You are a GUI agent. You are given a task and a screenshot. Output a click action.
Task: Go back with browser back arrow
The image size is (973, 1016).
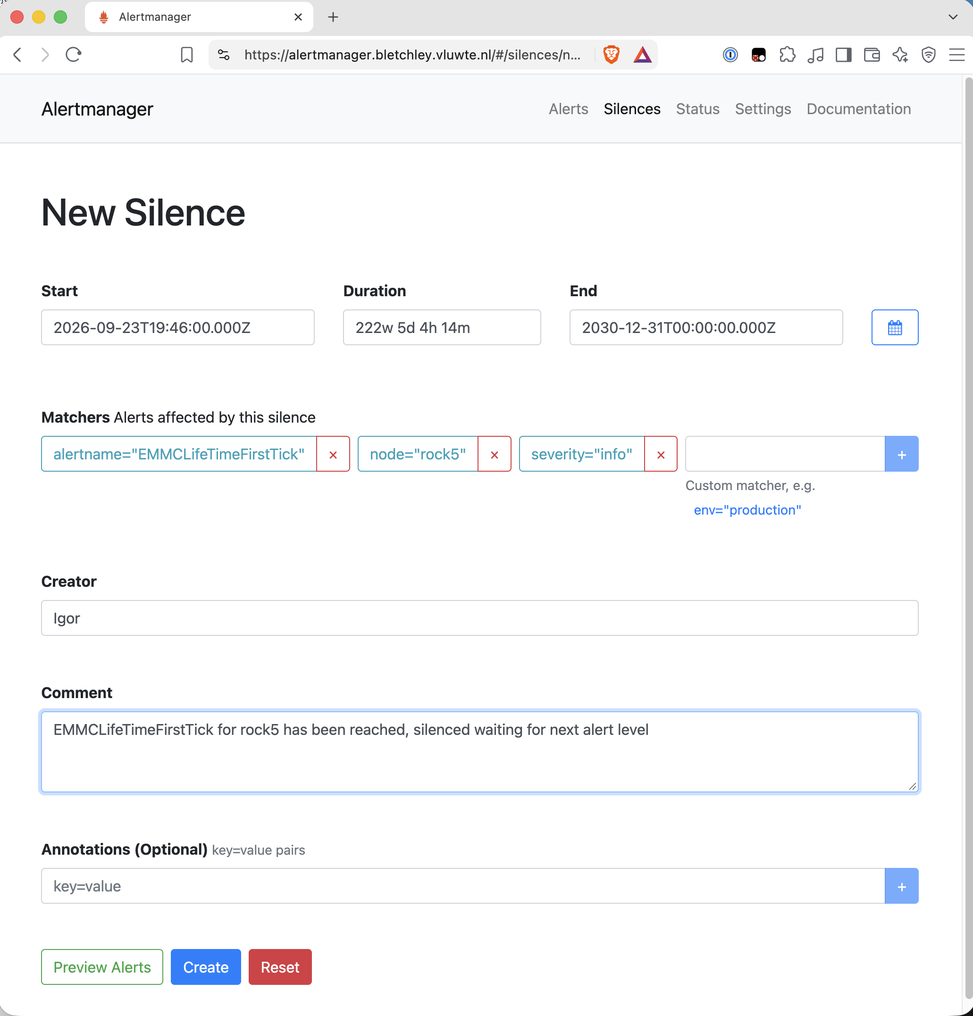point(17,54)
